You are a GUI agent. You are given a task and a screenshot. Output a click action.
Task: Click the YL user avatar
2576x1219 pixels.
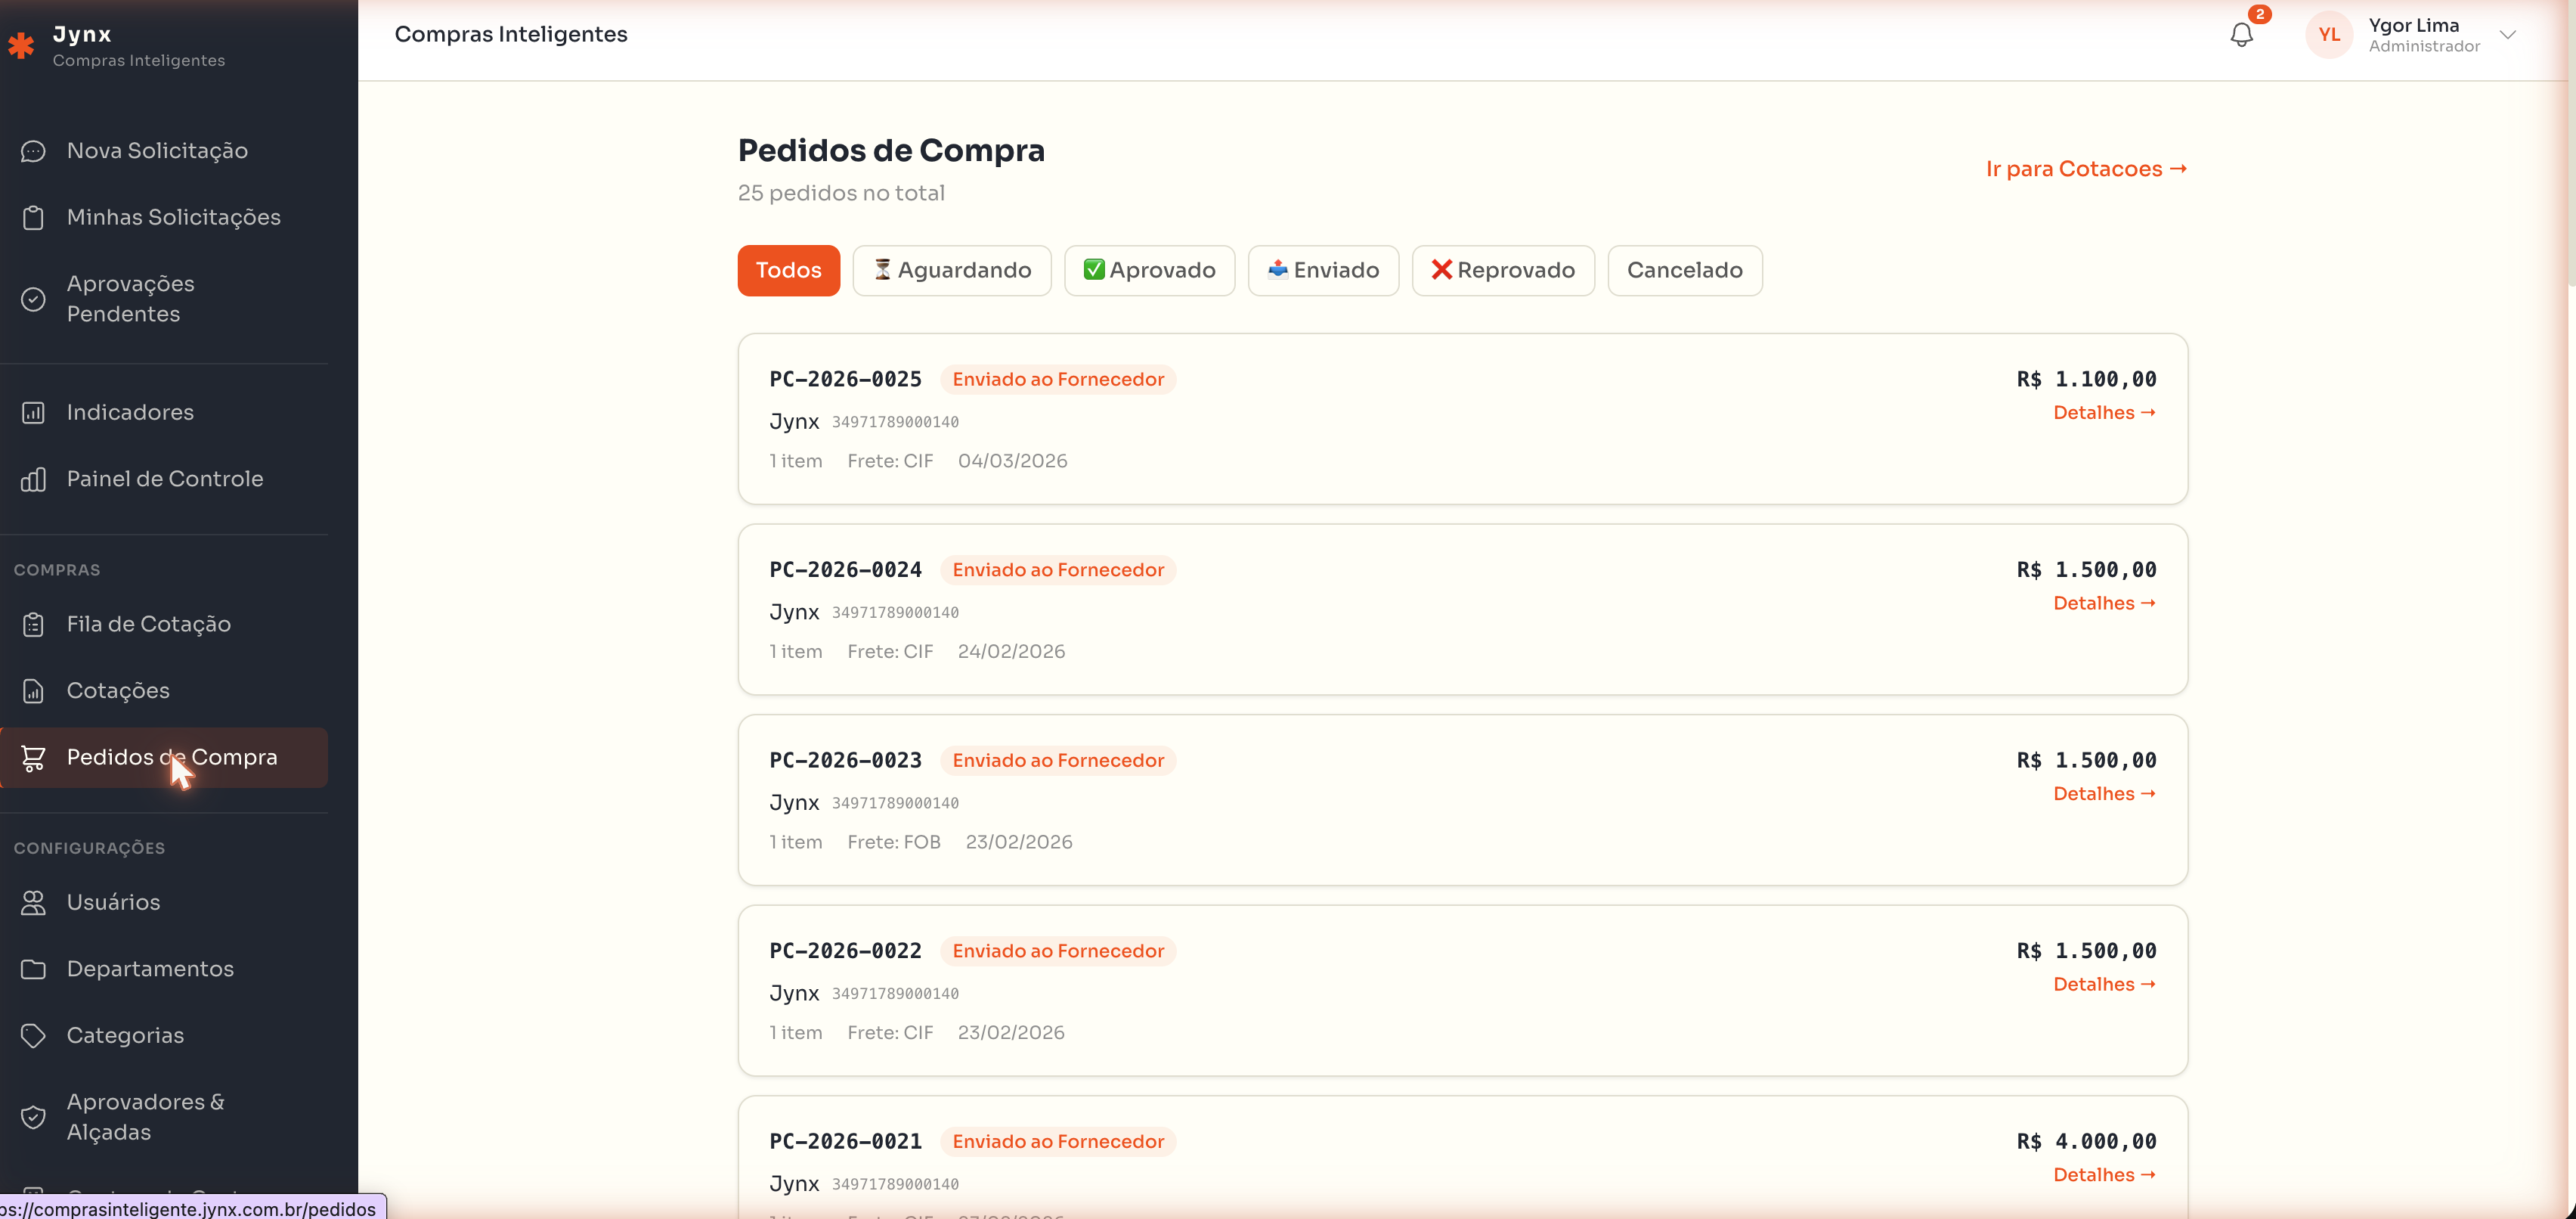click(2329, 35)
